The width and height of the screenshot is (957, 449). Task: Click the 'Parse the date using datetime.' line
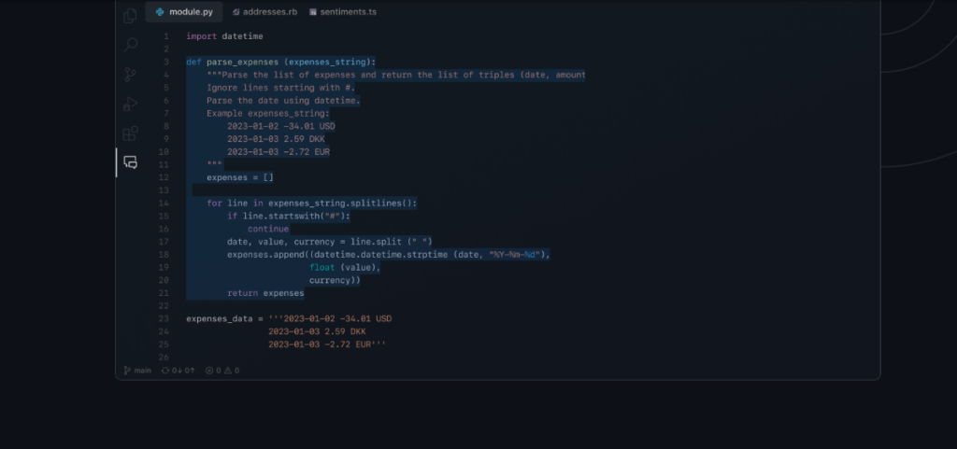[x=283, y=101]
